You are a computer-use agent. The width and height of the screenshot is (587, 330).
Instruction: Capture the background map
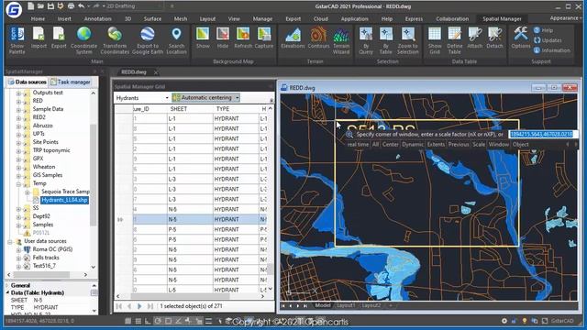click(x=264, y=38)
